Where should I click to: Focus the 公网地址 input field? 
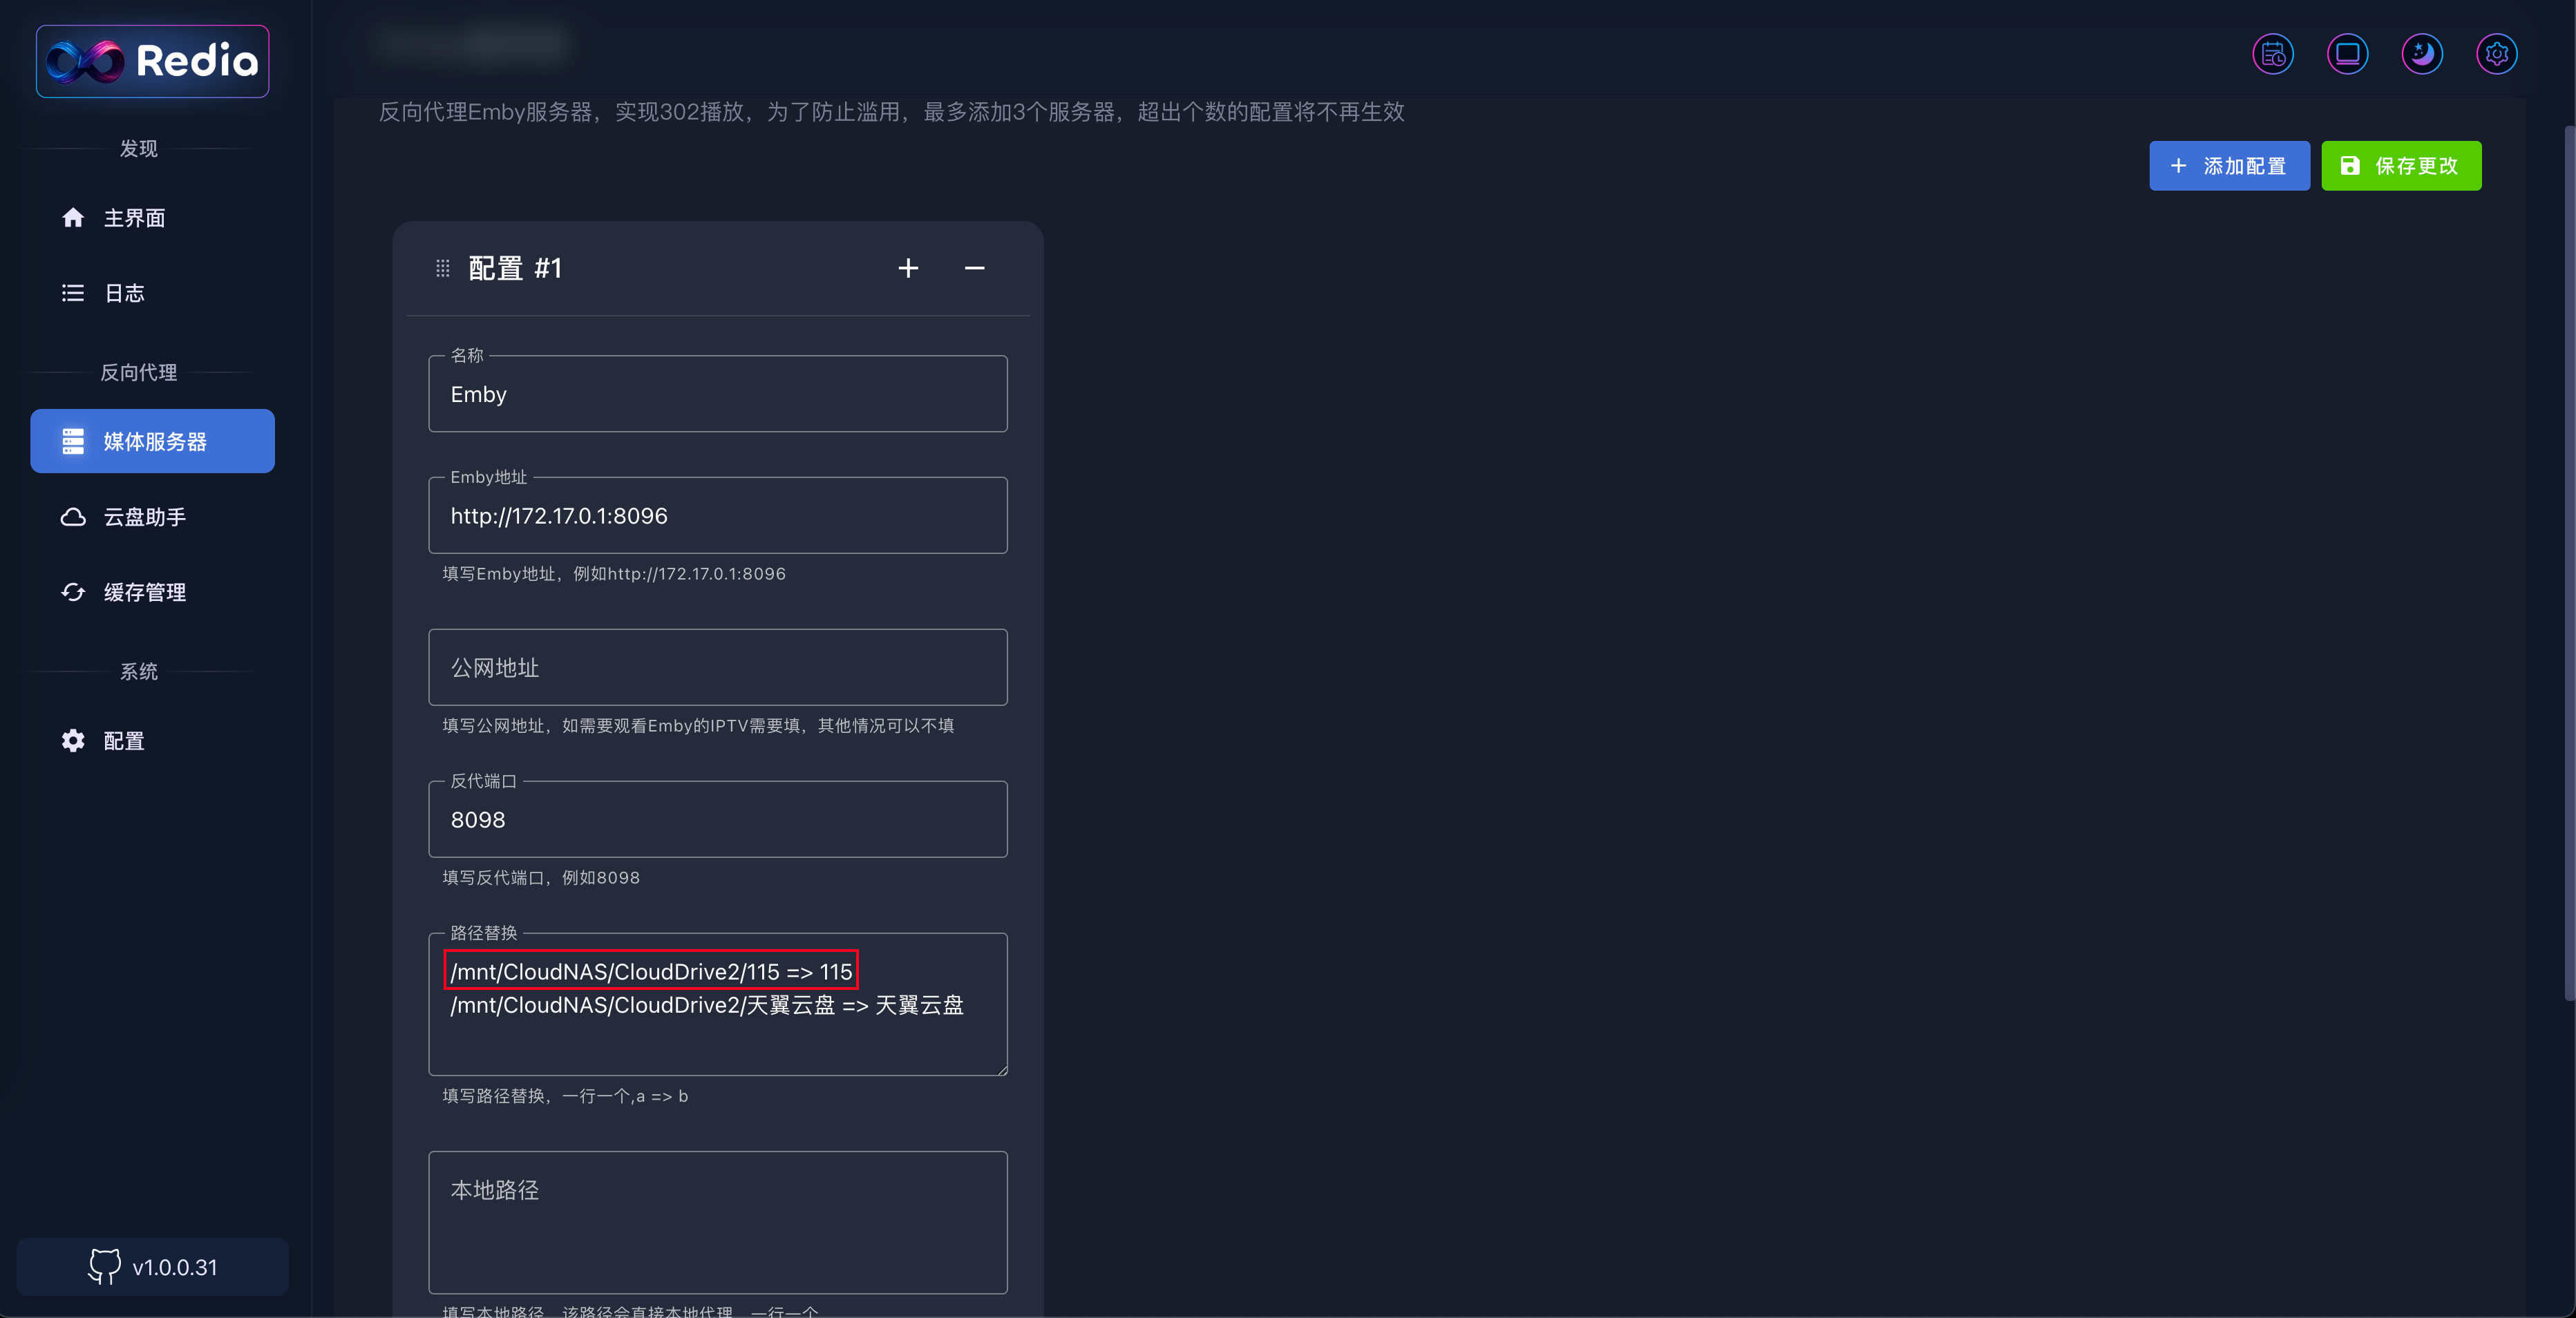click(717, 667)
